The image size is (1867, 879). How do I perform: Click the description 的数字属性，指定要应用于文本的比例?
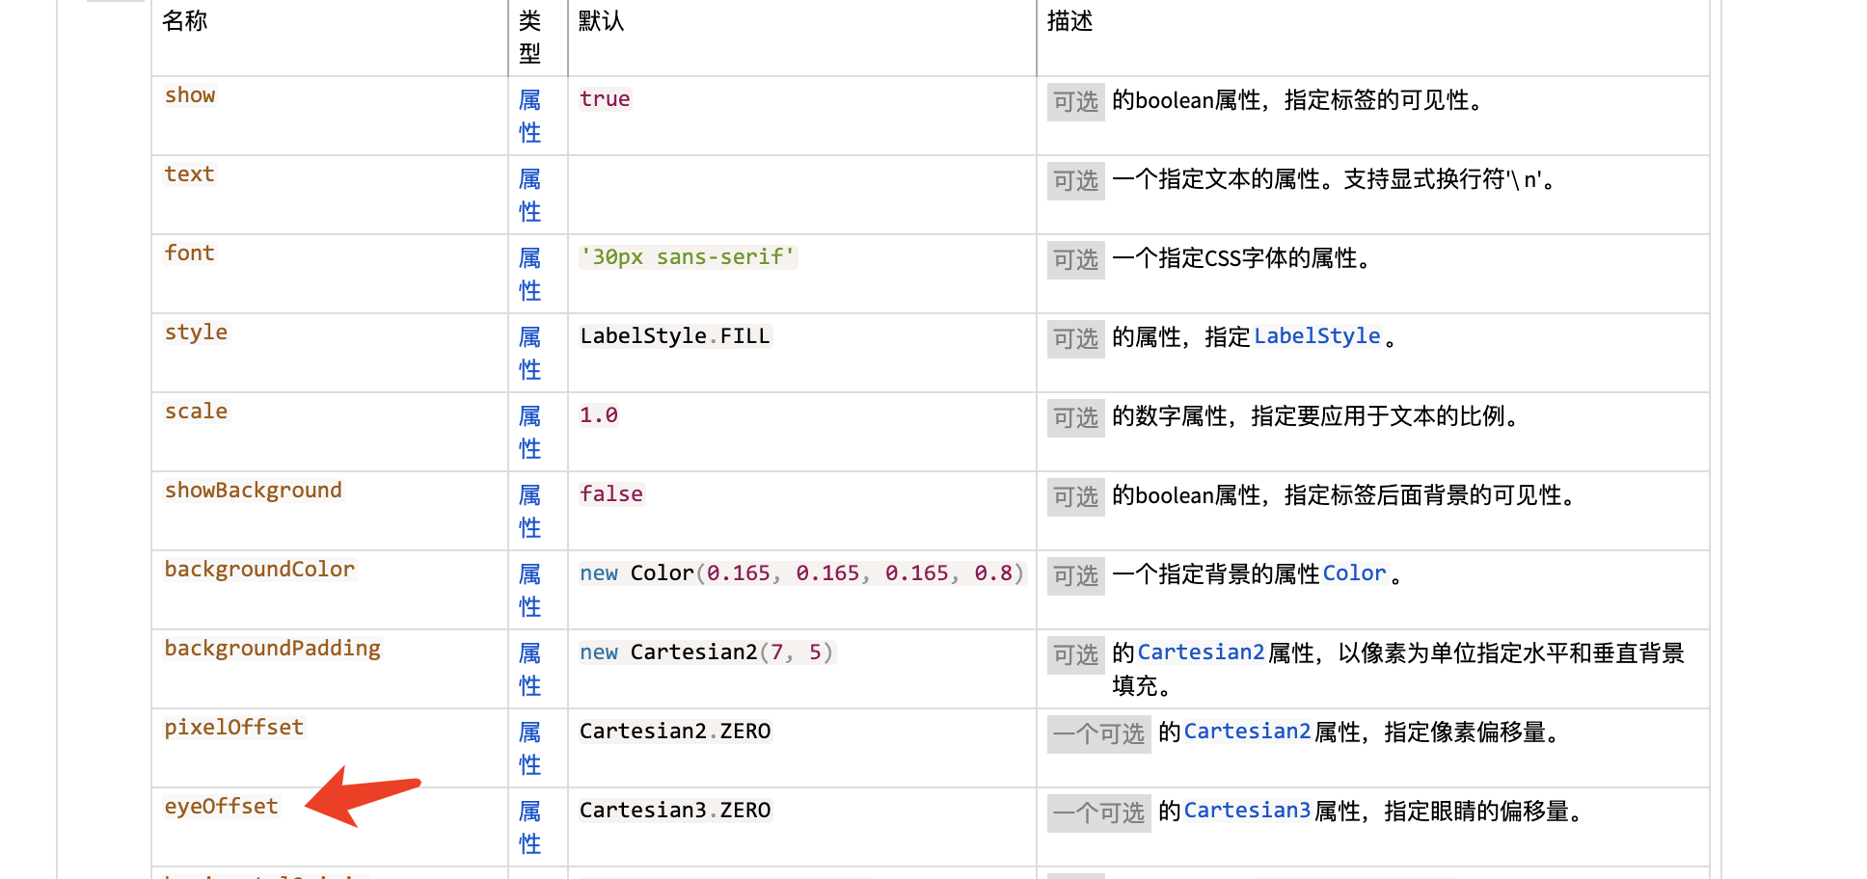click(x=1315, y=416)
